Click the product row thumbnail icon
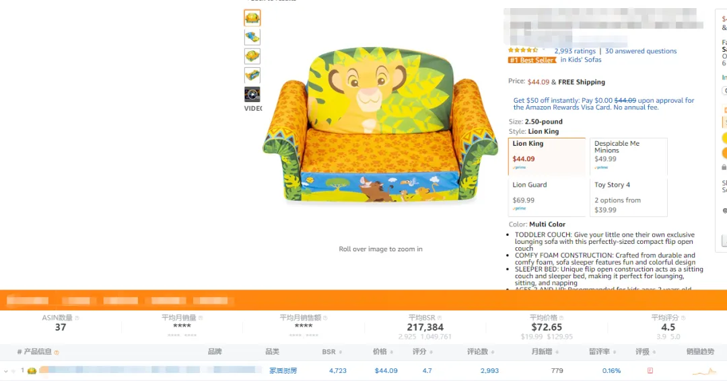 [32, 371]
